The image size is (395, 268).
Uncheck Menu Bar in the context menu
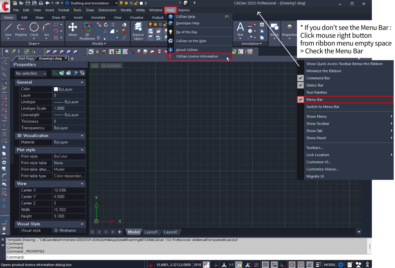pyautogui.click(x=314, y=100)
